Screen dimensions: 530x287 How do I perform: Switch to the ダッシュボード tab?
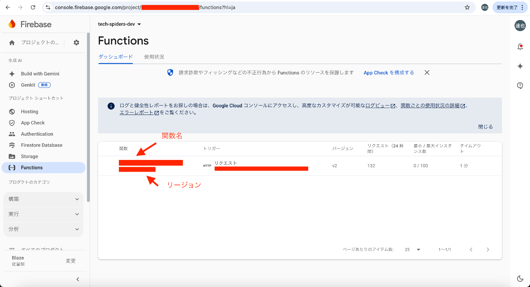(x=115, y=57)
